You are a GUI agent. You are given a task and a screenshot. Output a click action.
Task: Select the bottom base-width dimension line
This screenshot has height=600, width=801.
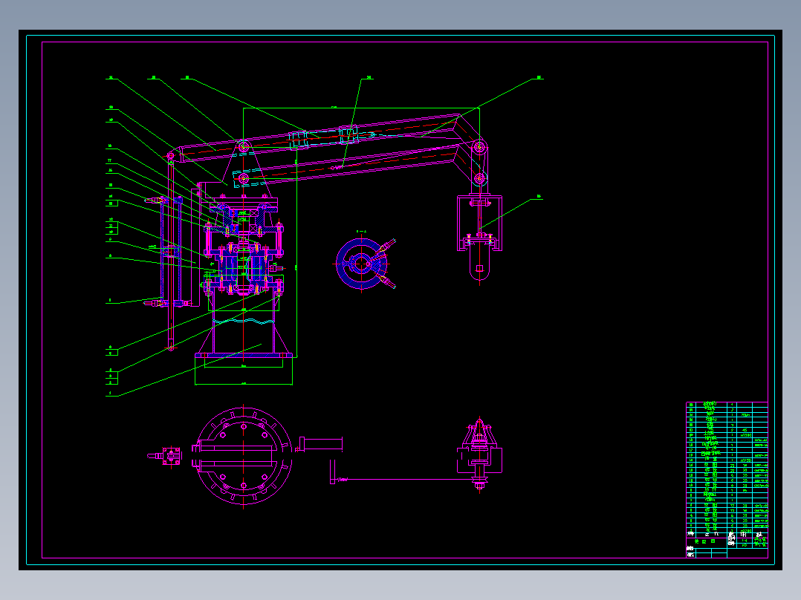244,384
